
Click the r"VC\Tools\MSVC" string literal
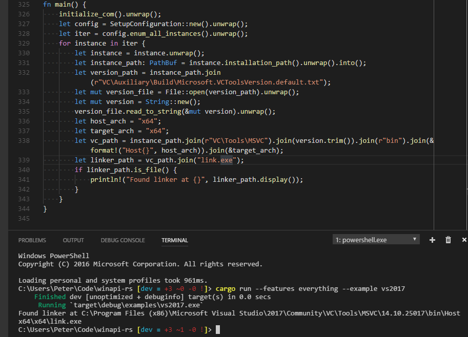coord(236,141)
